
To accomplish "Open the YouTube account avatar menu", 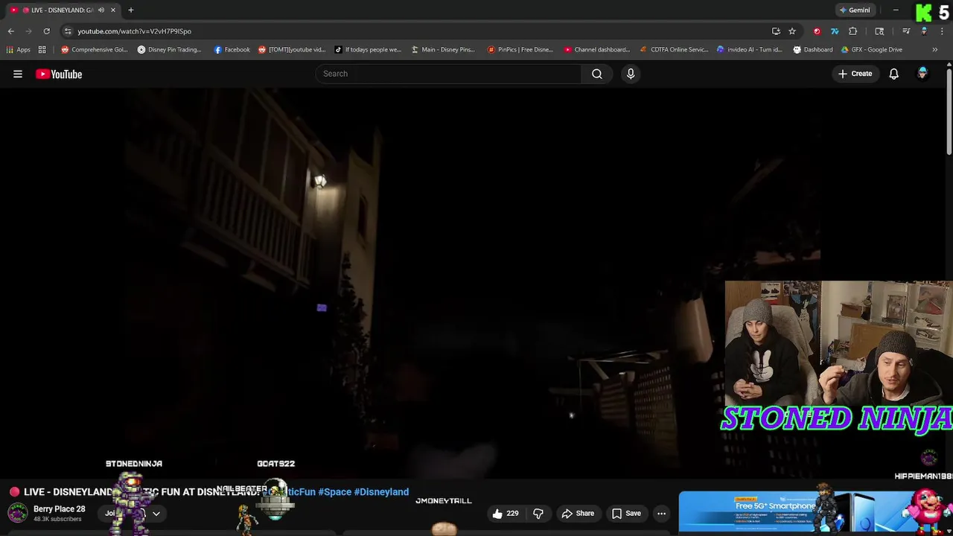I will click(x=922, y=73).
